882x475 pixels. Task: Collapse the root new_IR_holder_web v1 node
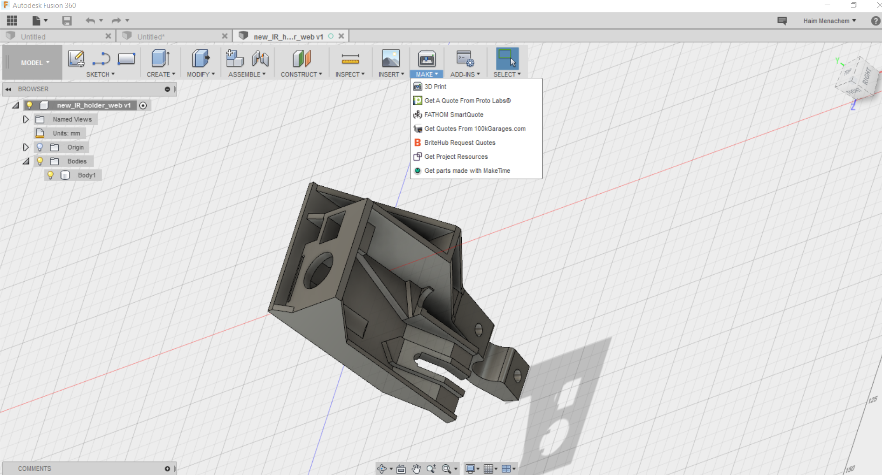15,105
